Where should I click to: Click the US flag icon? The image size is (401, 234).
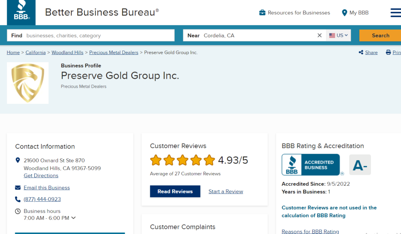332,35
